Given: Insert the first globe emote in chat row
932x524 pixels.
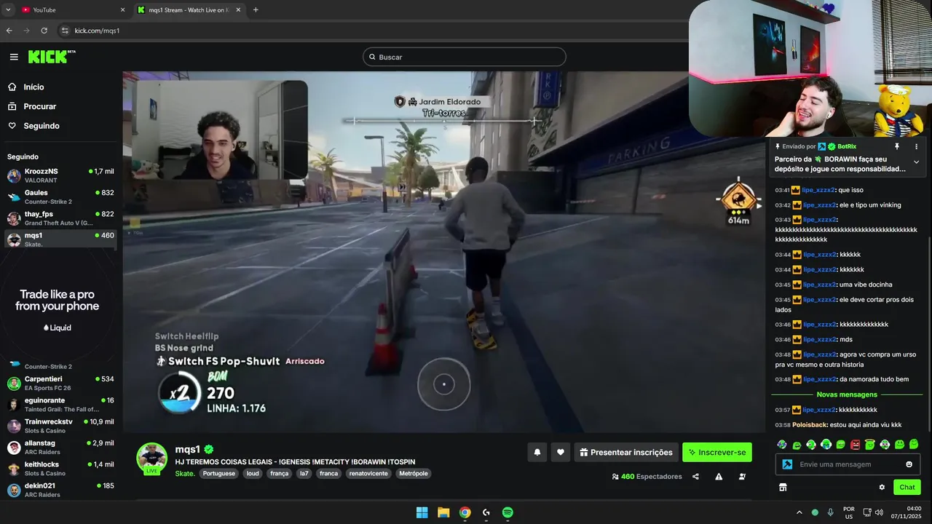Looking at the screenshot, I should point(782,445).
